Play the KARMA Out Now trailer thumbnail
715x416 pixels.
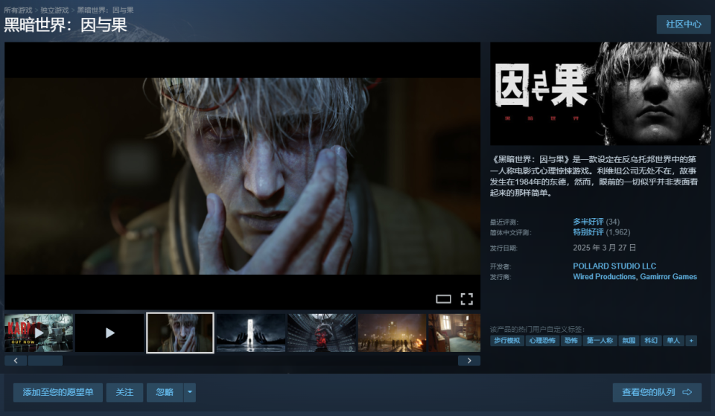[x=39, y=333]
